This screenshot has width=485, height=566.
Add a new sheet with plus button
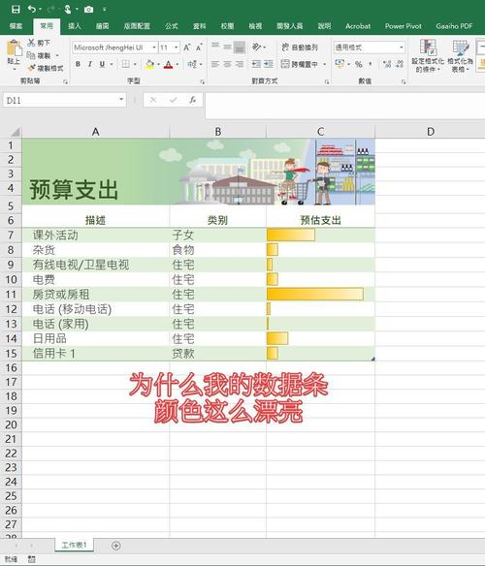[x=116, y=546]
